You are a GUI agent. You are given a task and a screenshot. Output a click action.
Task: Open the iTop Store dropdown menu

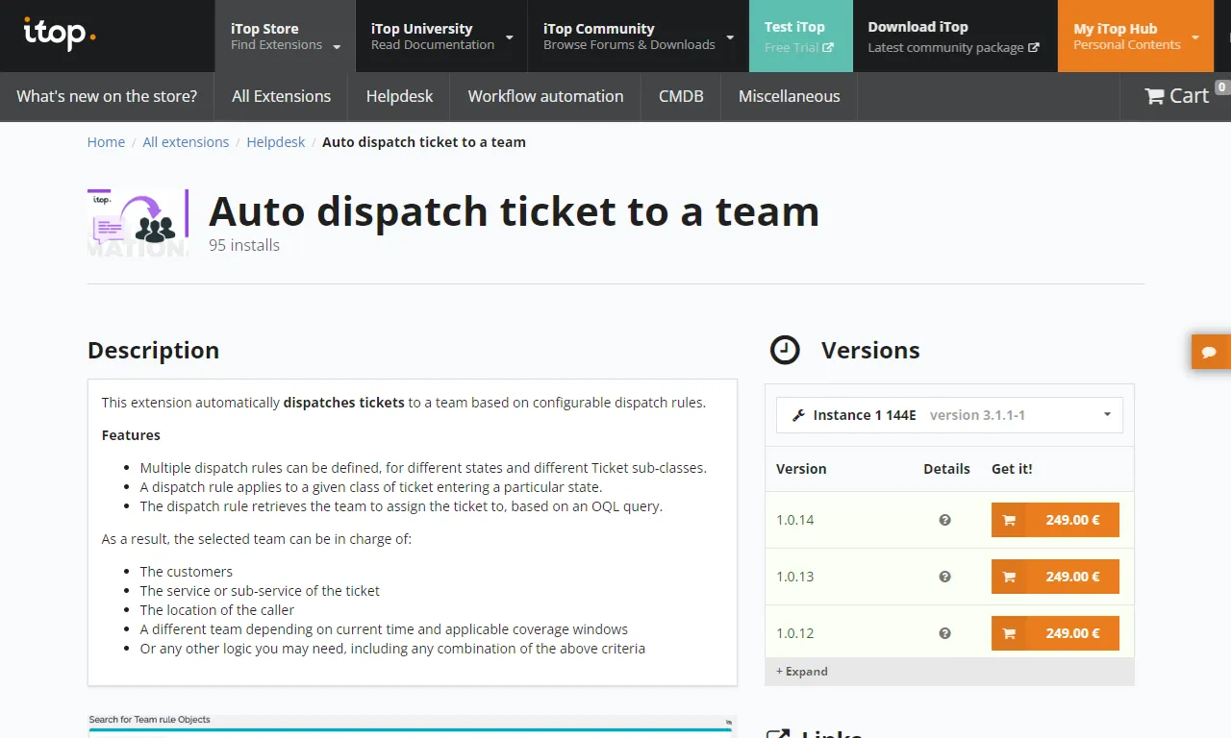pos(286,36)
